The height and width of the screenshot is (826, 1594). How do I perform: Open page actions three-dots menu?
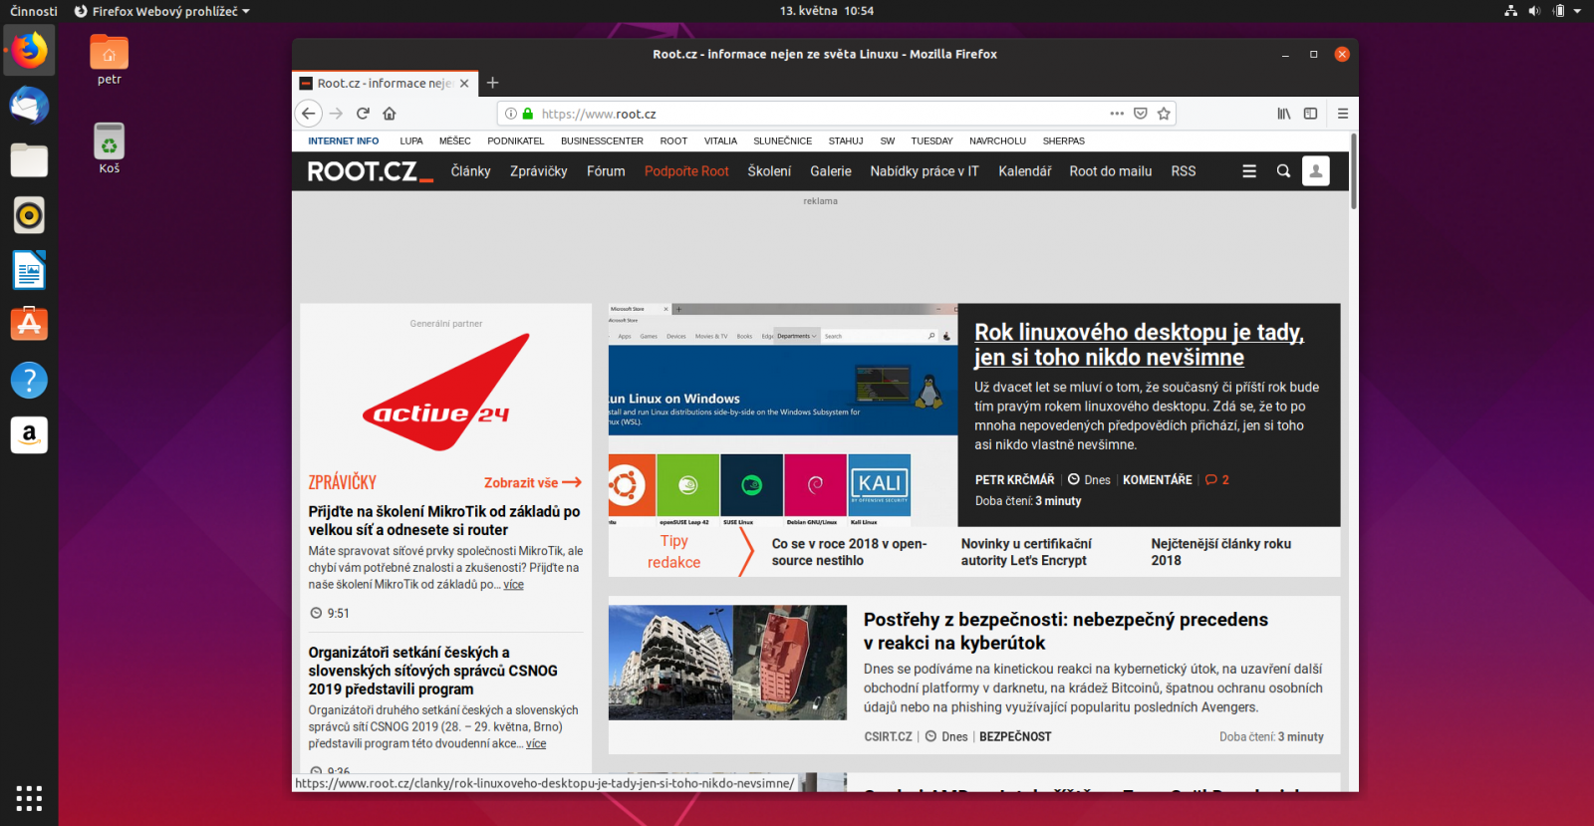click(1117, 114)
